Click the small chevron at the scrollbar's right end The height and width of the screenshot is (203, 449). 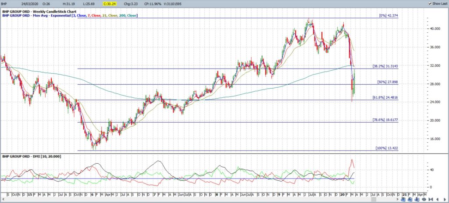tap(397, 200)
